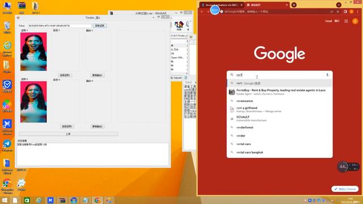Screen dimensions: 363x204
Task: Choose the 'renaissance' suggestion
Action: [x=280, y=101]
